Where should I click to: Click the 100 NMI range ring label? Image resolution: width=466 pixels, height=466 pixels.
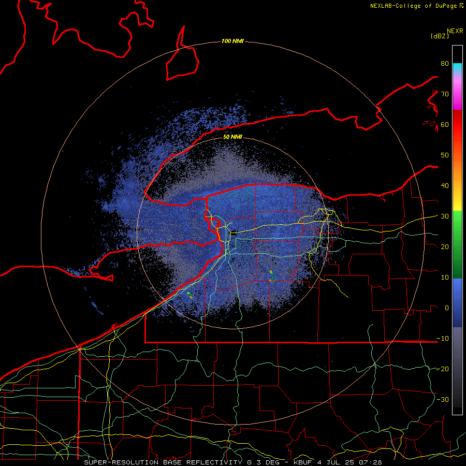pos(232,41)
